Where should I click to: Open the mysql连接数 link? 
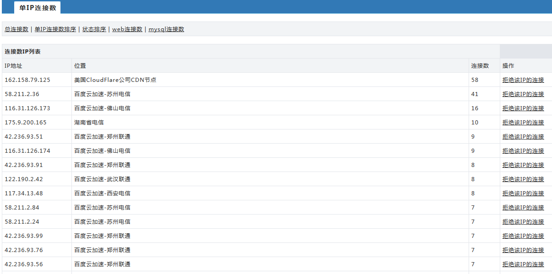pyautogui.click(x=166, y=29)
